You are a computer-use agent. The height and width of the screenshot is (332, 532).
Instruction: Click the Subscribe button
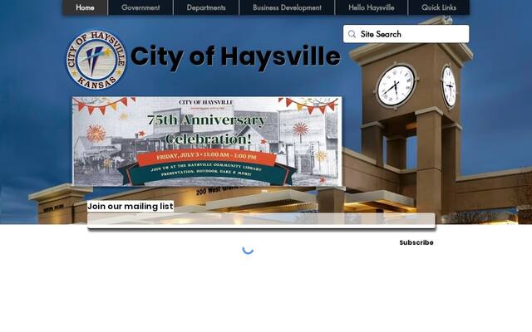pyautogui.click(x=416, y=242)
